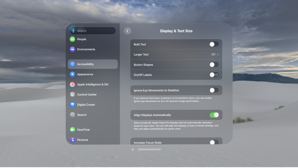Image resolution: width=298 pixels, height=168 pixels.
Task: Click the Environments mountain icon
Action: (x=72, y=49)
